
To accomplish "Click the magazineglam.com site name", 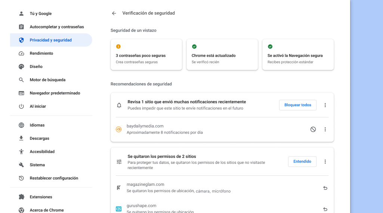I will pyautogui.click(x=145, y=185).
